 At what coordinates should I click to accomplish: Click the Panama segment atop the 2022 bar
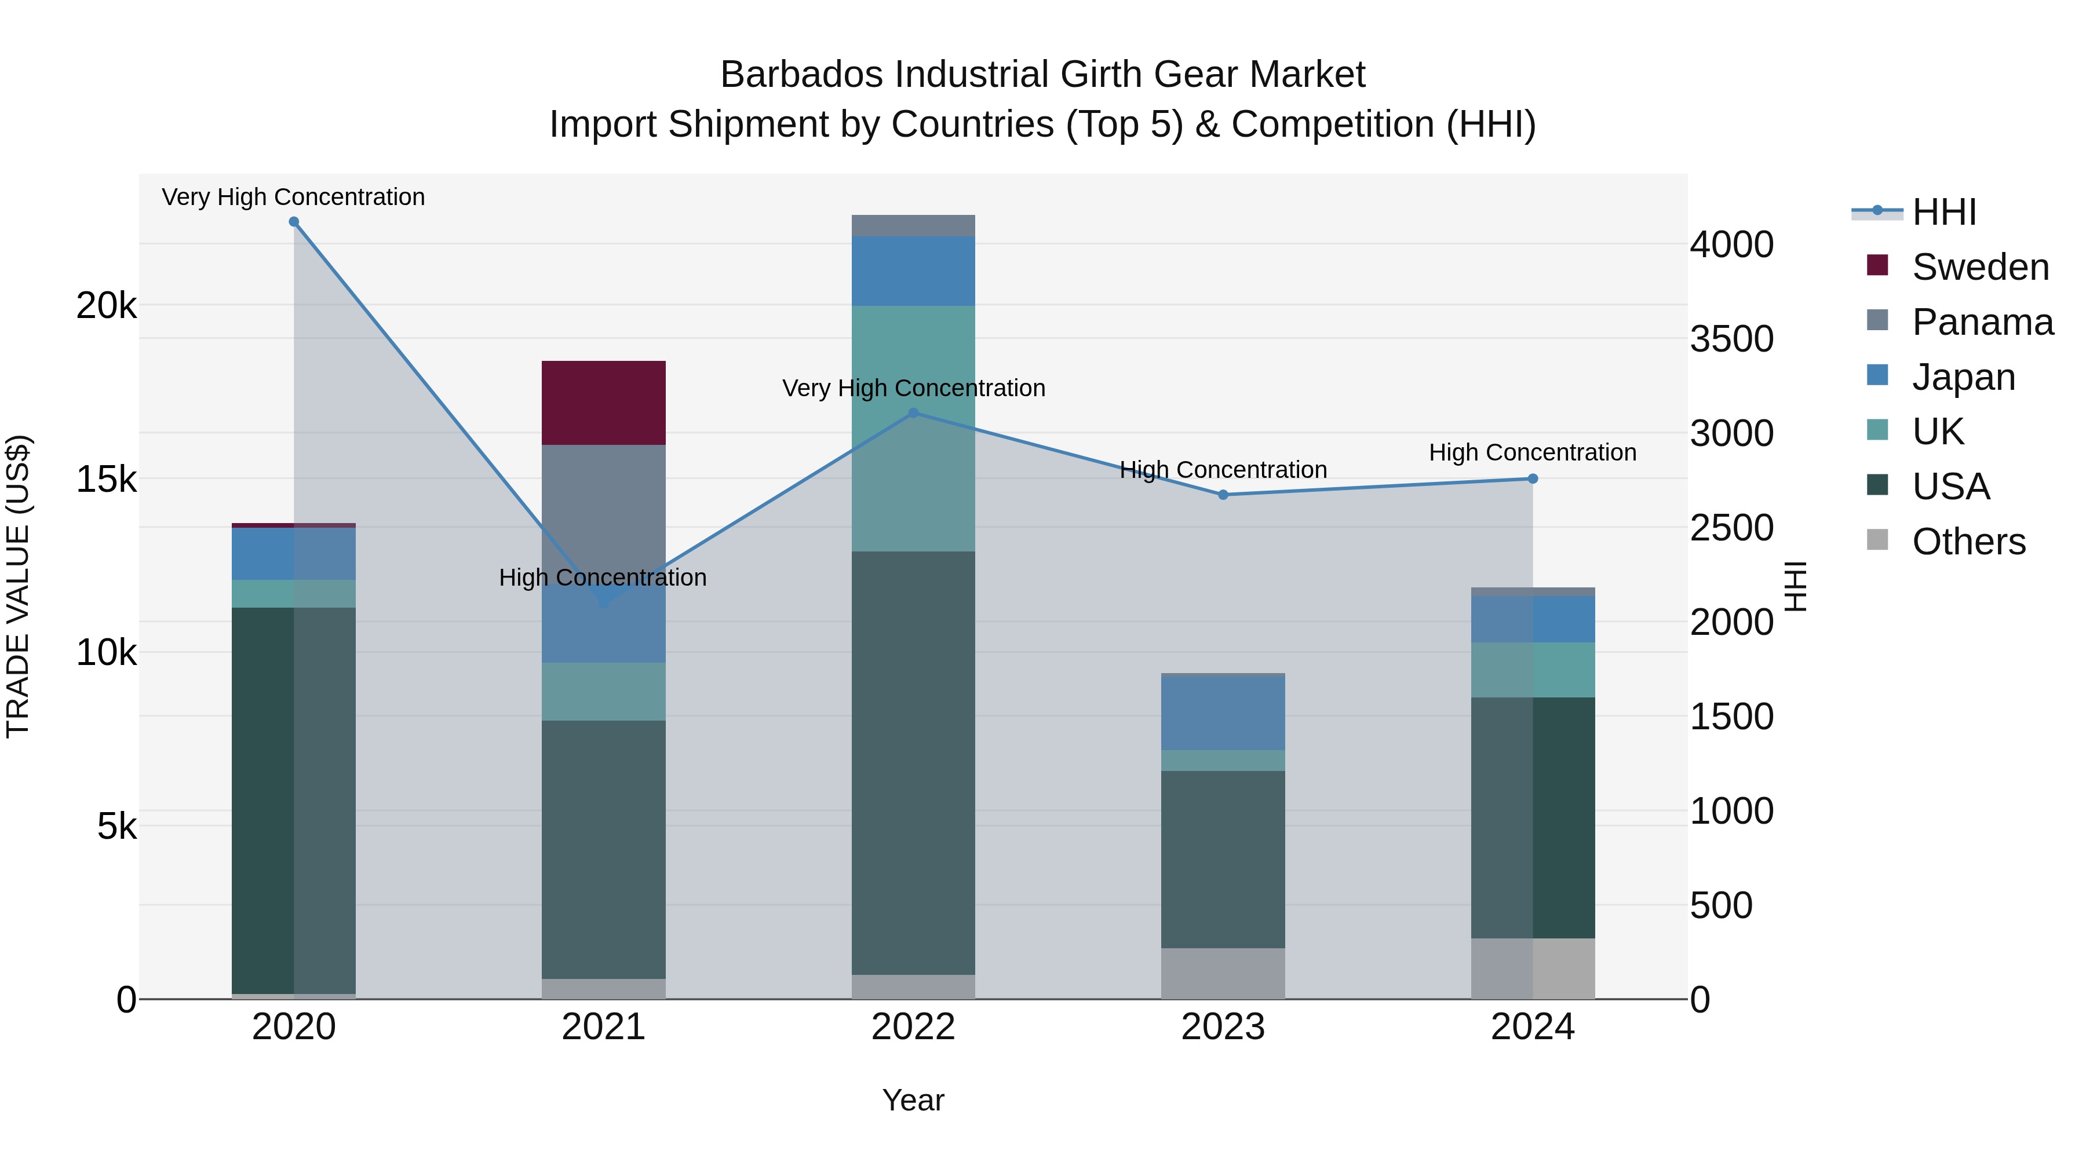[x=913, y=226]
